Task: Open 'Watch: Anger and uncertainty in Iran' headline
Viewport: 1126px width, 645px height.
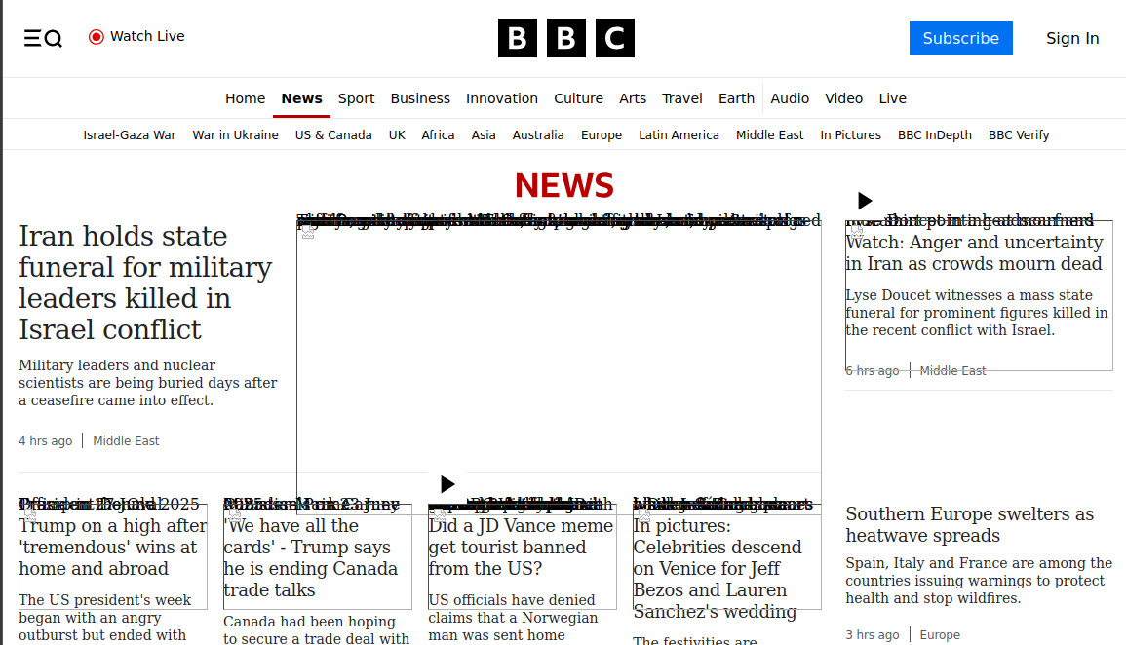Action: point(974,253)
